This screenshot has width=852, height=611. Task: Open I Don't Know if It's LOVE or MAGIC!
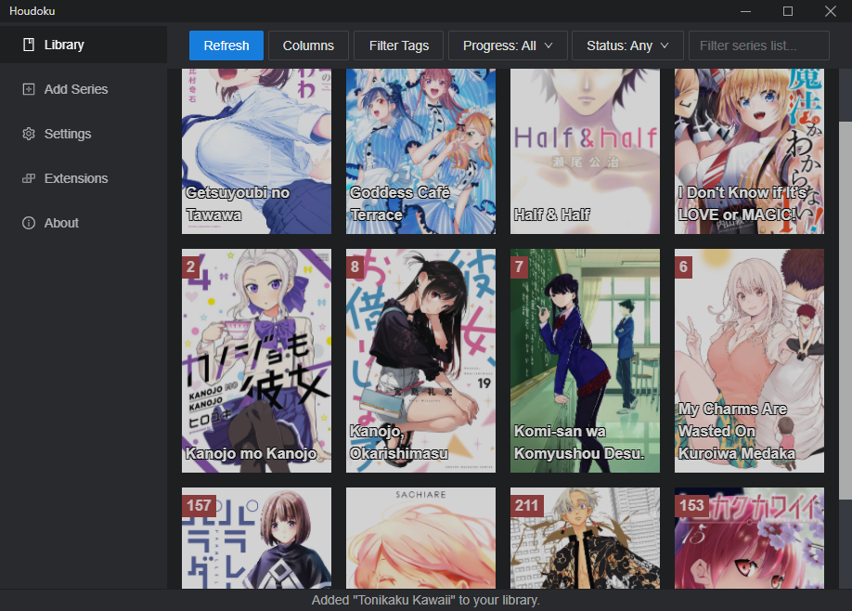749,151
